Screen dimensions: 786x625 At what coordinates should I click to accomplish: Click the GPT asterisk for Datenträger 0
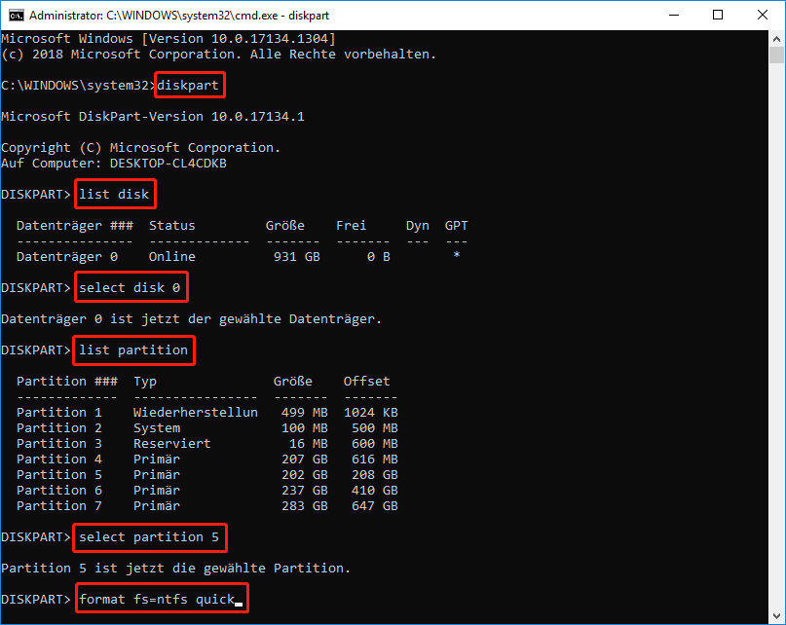(x=457, y=257)
